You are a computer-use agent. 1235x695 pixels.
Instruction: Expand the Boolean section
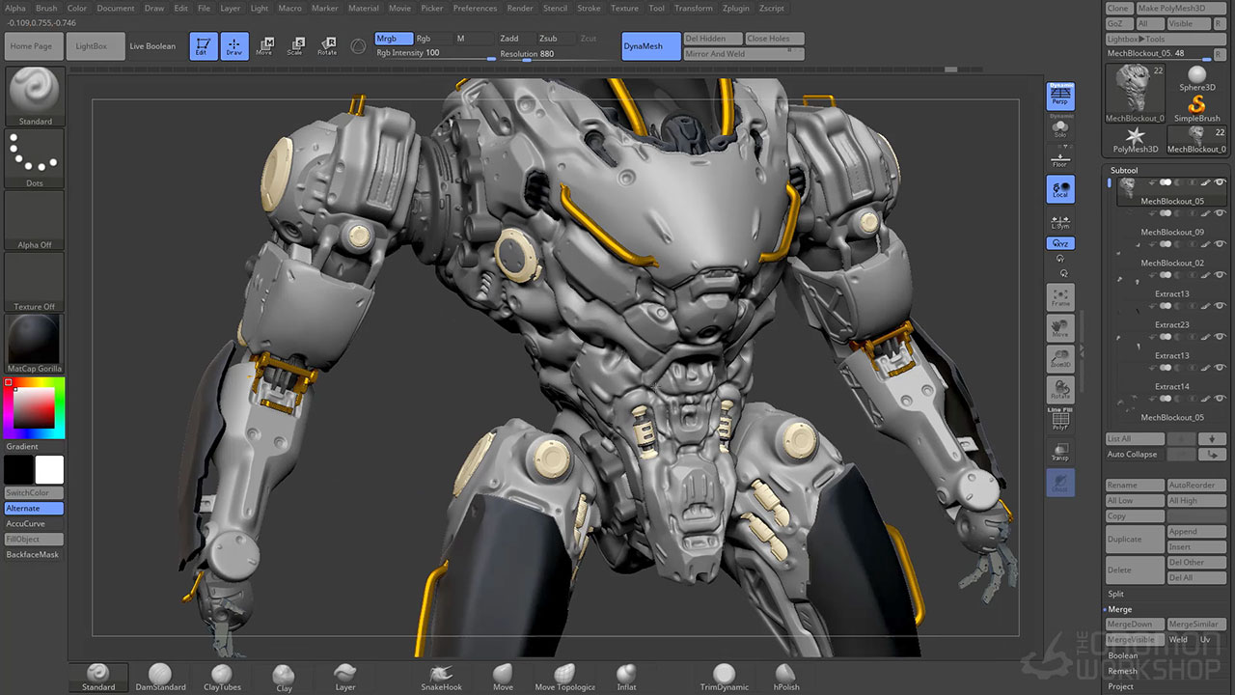click(1122, 655)
